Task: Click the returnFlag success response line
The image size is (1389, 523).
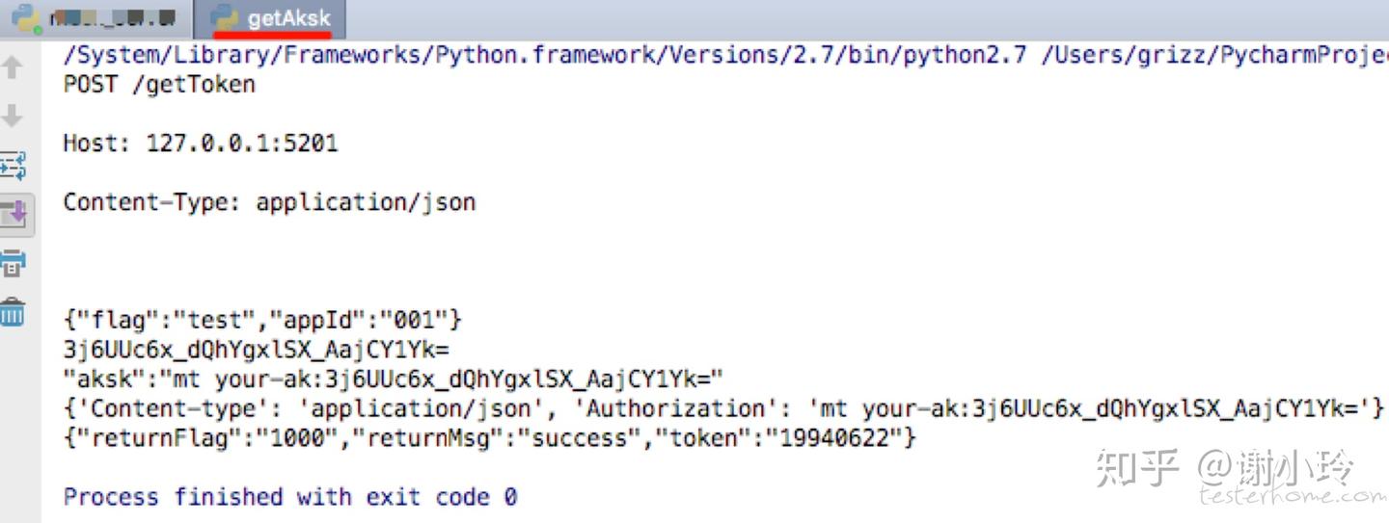Action: tap(489, 438)
